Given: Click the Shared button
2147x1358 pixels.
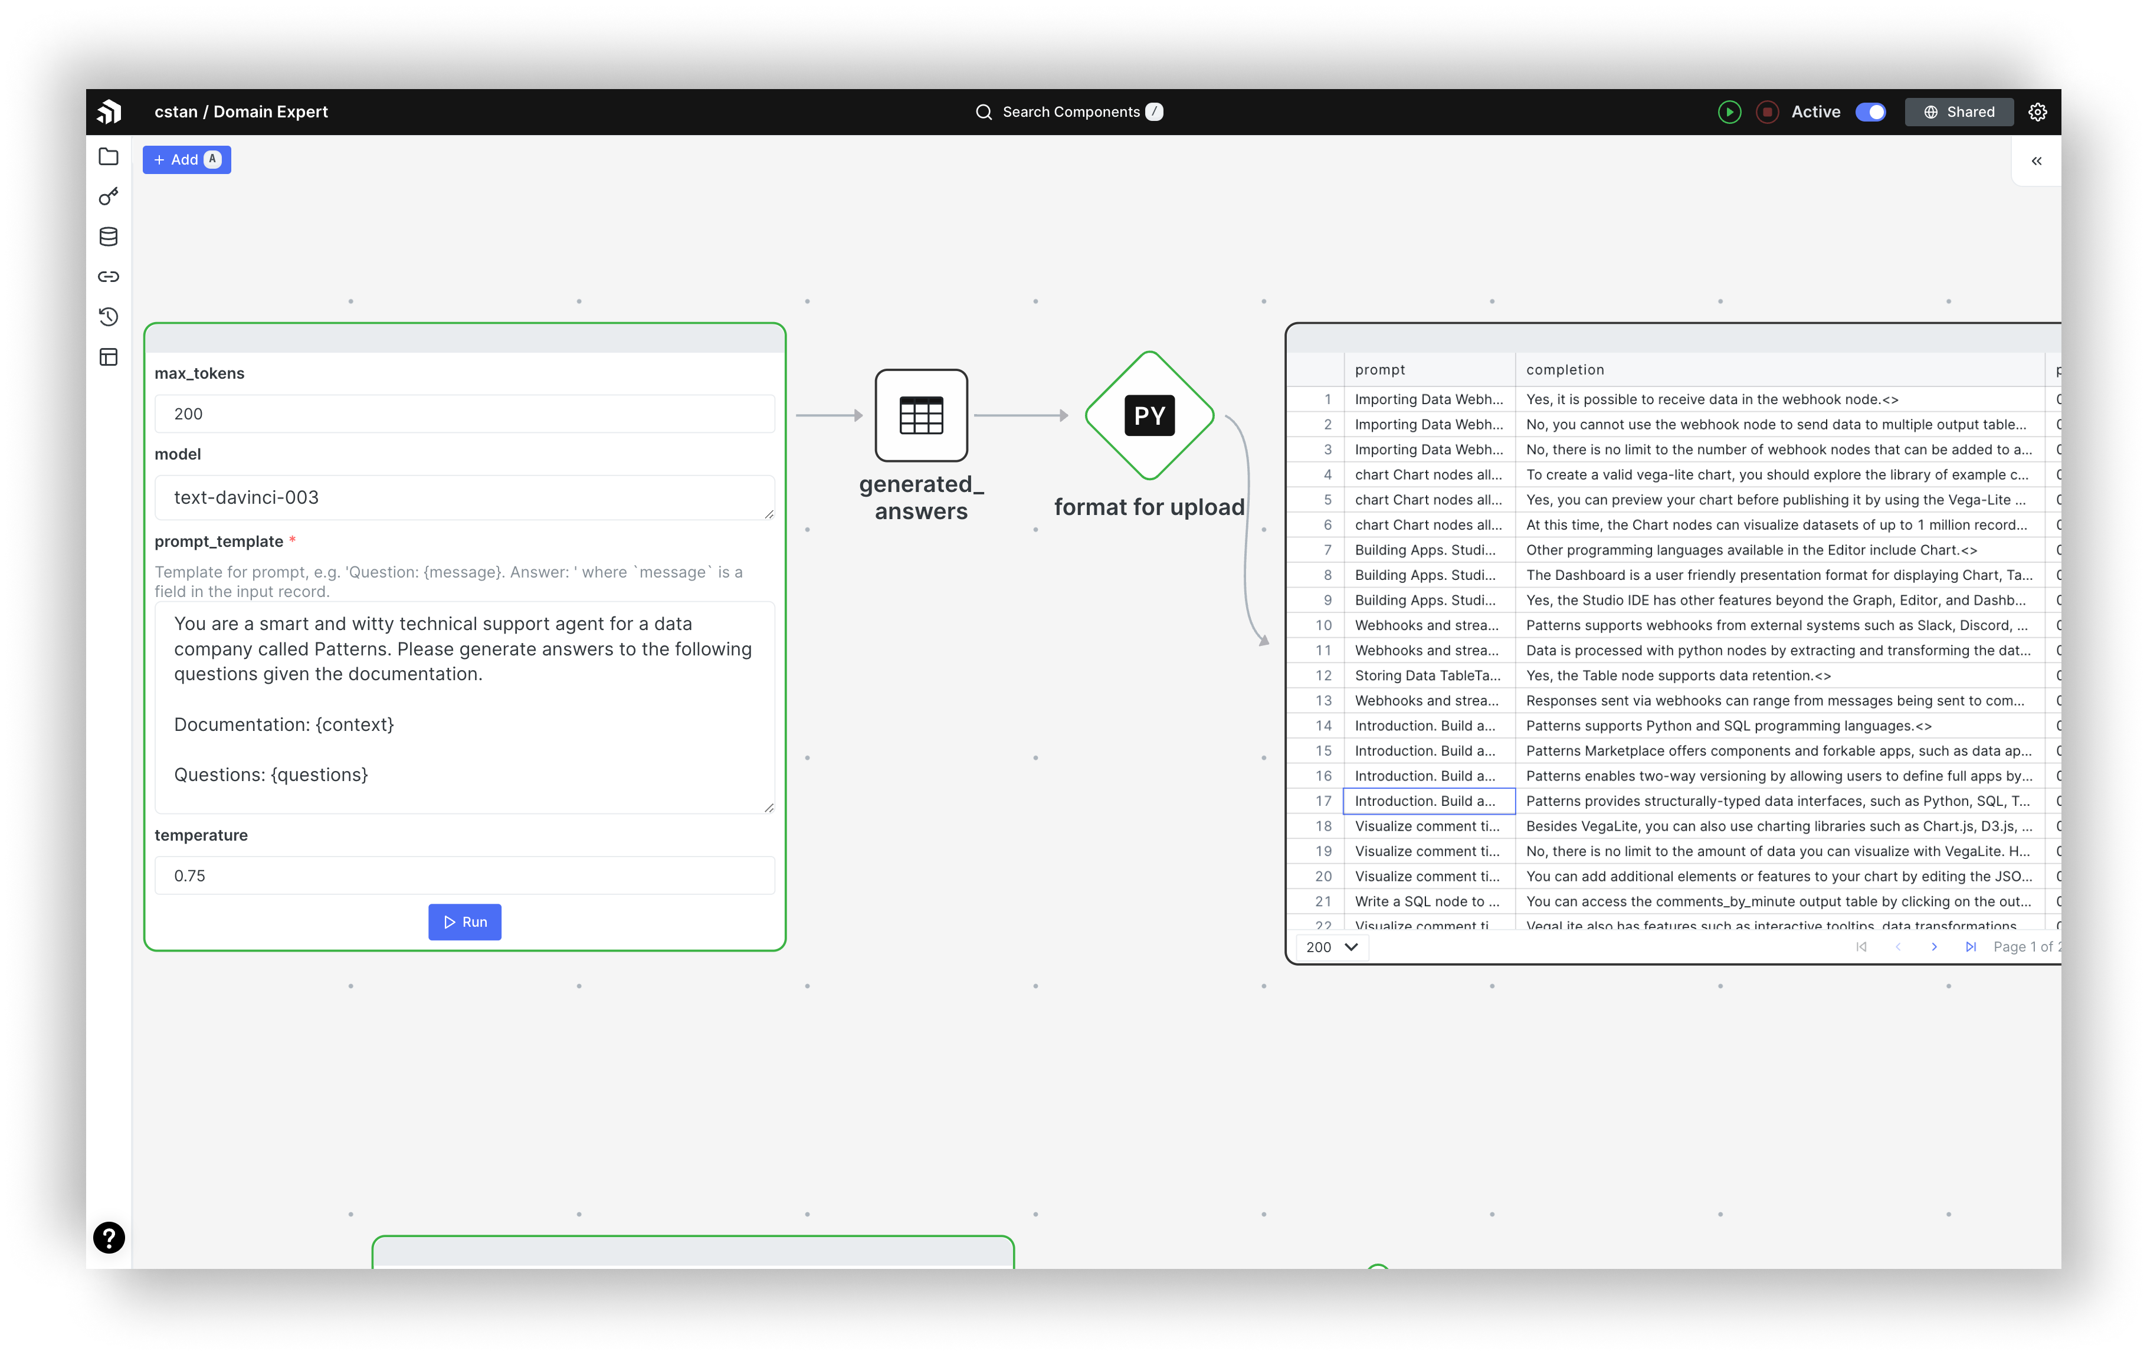Looking at the screenshot, I should coord(1959,111).
